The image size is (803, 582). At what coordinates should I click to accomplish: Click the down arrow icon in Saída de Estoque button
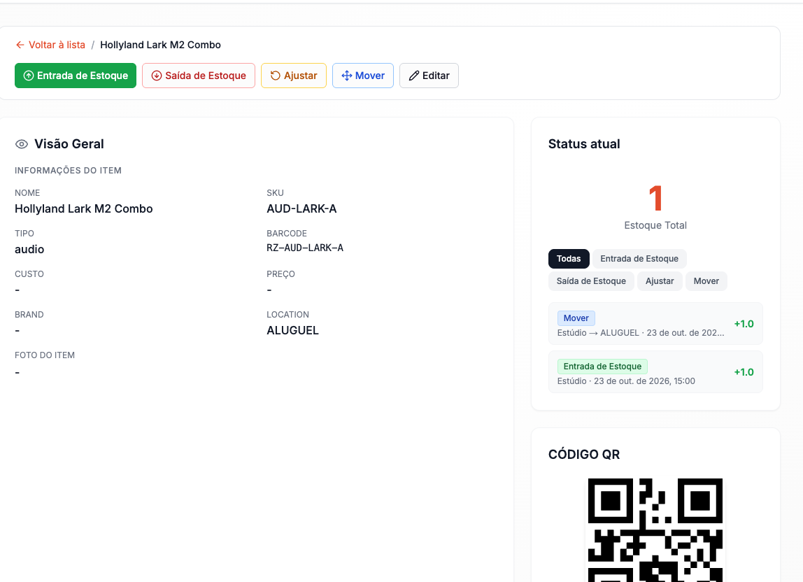click(157, 76)
